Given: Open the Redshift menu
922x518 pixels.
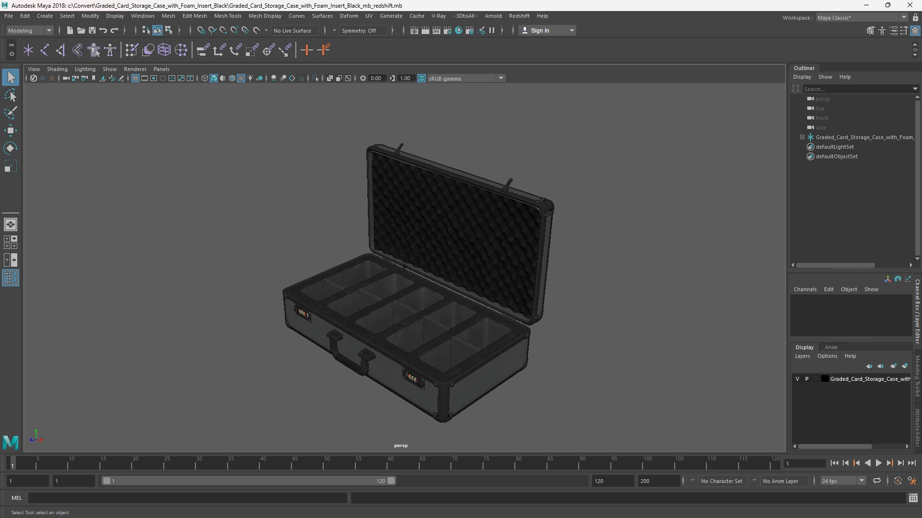Looking at the screenshot, I should pyautogui.click(x=519, y=16).
